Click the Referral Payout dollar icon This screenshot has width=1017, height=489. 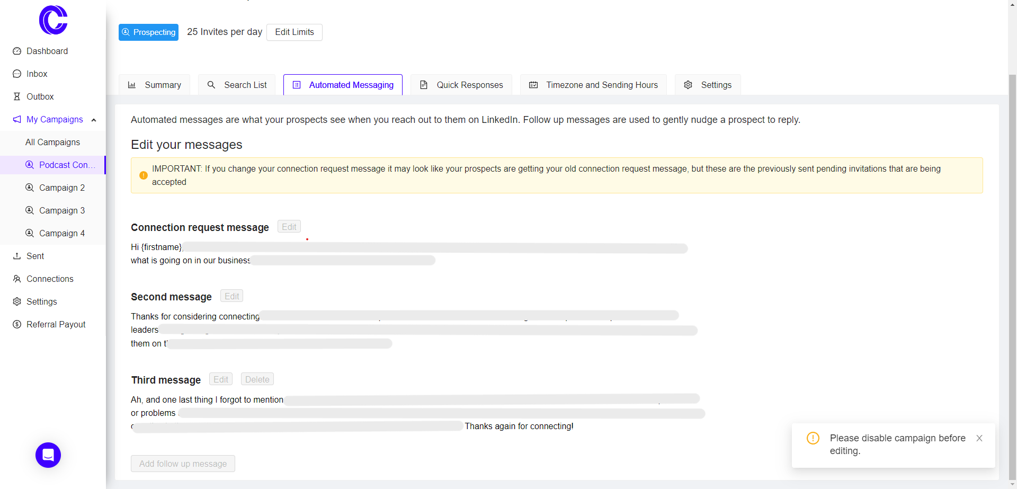17,325
